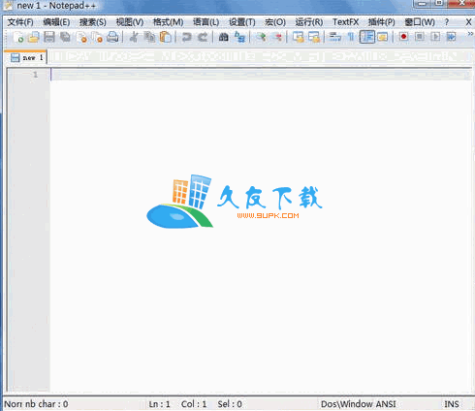Open the 搜索(S) menu

click(x=93, y=22)
